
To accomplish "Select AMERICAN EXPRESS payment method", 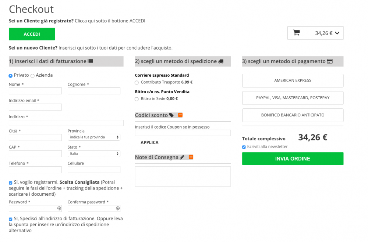I will click(x=293, y=80).
